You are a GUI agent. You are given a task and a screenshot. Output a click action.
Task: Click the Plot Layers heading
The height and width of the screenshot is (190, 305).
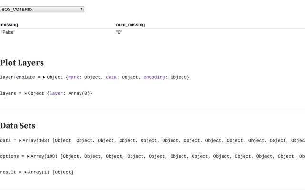point(22,63)
